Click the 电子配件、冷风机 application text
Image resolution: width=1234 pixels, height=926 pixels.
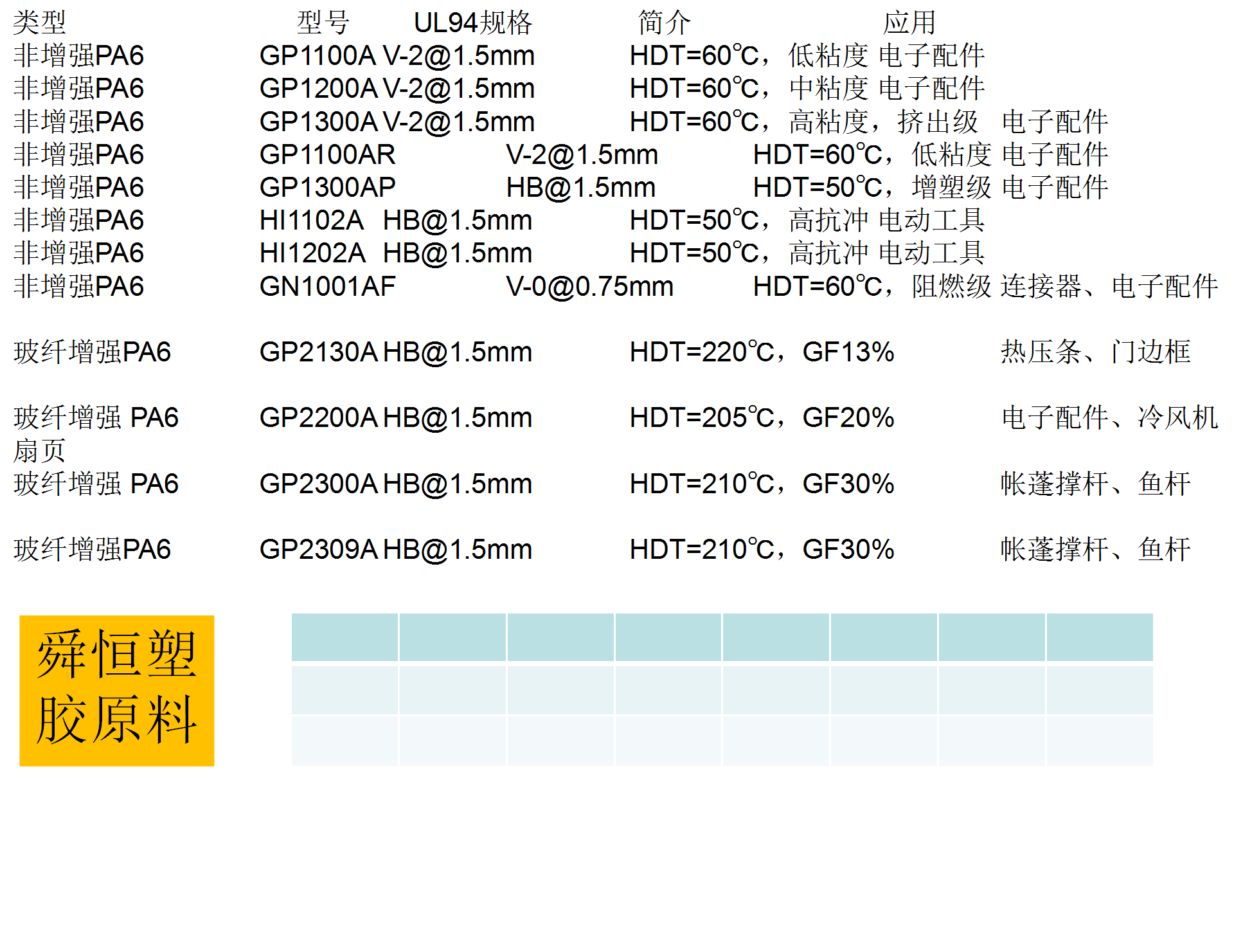click(x=1109, y=418)
